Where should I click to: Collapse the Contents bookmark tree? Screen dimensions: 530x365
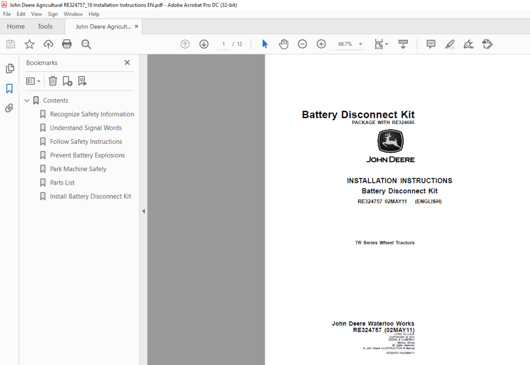coord(27,101)
